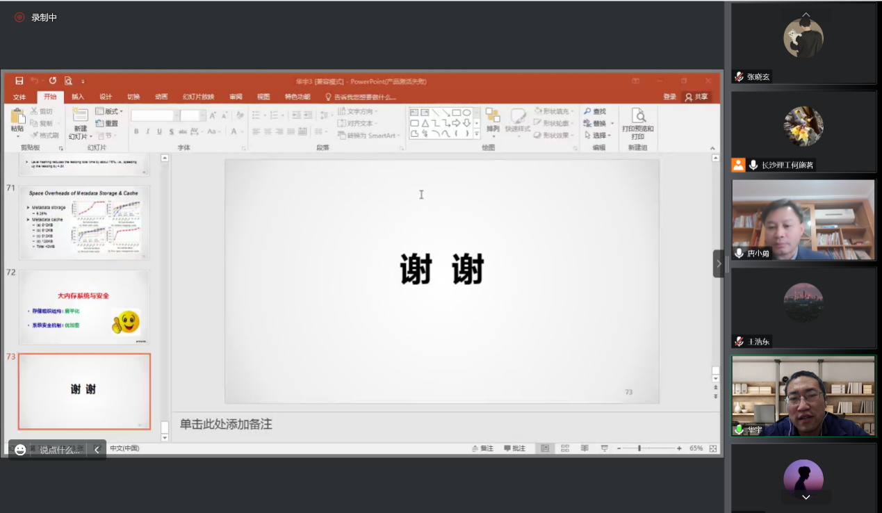Switch to the Slide Show (幻灯片放映) tab
Viewport: 882px width, 513px height.
pos(198,97)
